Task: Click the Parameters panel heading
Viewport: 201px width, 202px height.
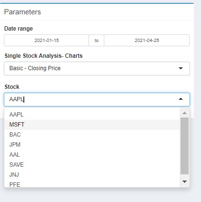Action: pos(22,12)
